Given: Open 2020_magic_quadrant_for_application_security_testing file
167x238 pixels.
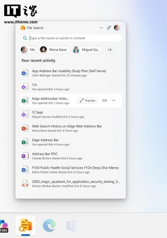Looking at the screenshot, I should tap(76, 182).
